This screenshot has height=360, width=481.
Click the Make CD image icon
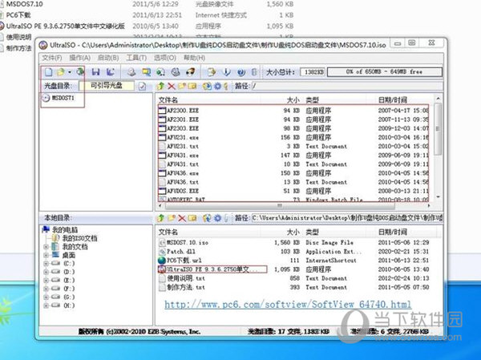click(x=131, y=72)
